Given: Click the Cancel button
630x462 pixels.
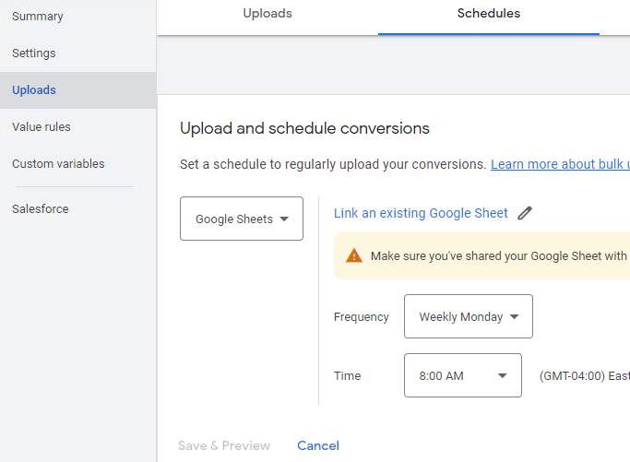Looking at the screenshot, I should 318,445.
